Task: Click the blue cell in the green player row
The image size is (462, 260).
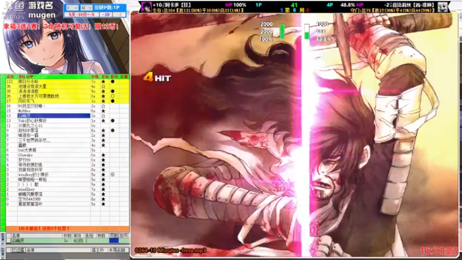Action: tap(114, 240)
